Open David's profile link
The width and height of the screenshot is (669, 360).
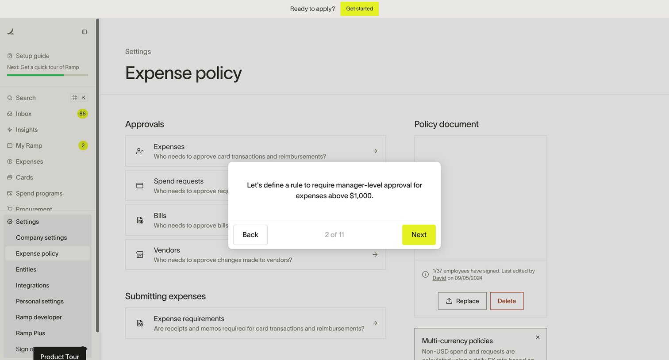click(x=439, y=278)
